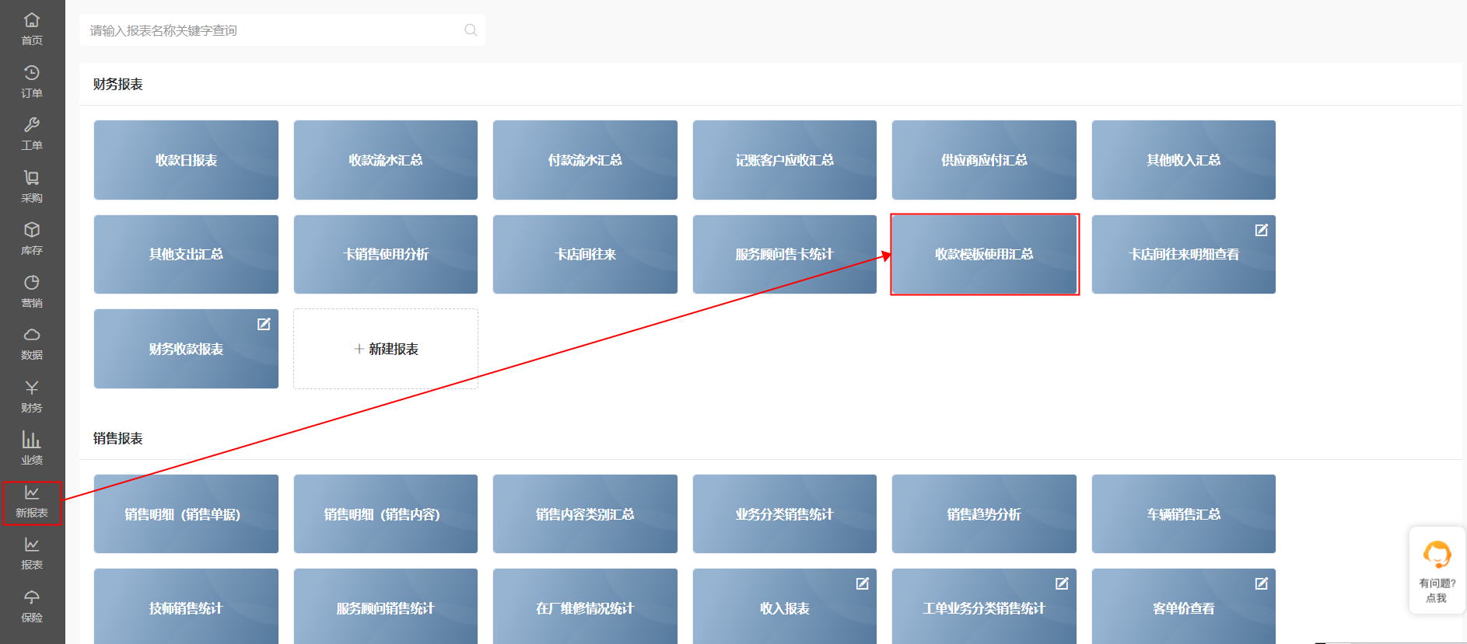
Task: Open 销售明细(销售单据) report
Action: point(186,514)
